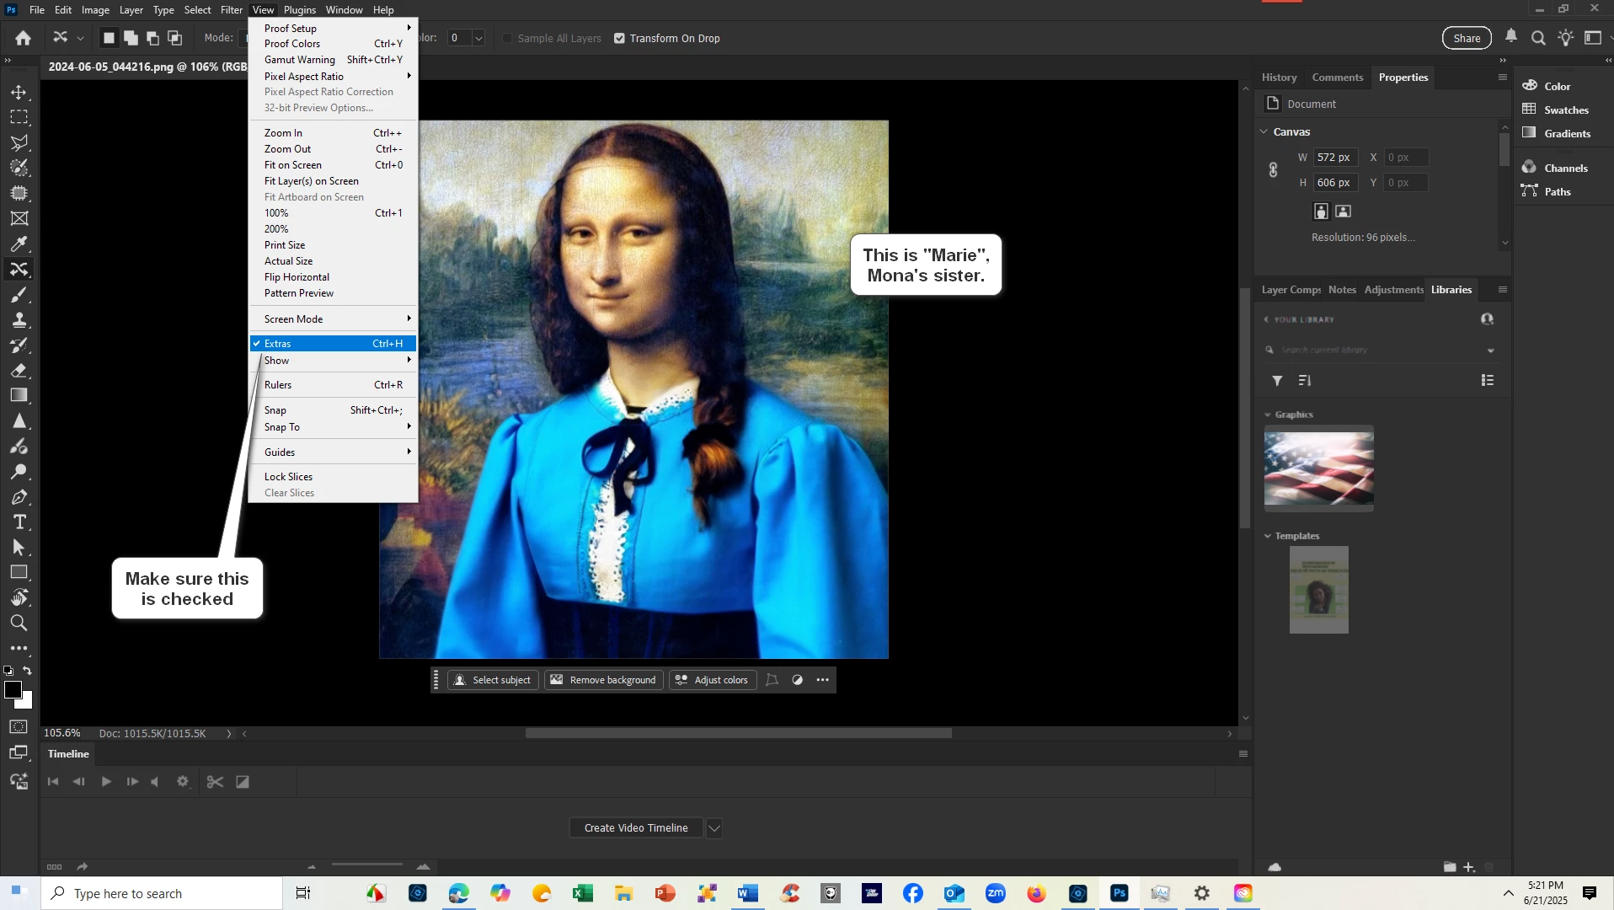This screenshot has width=1614, height=910.
Task: Collapse the Graphics library section
Action: [1268, 415]
